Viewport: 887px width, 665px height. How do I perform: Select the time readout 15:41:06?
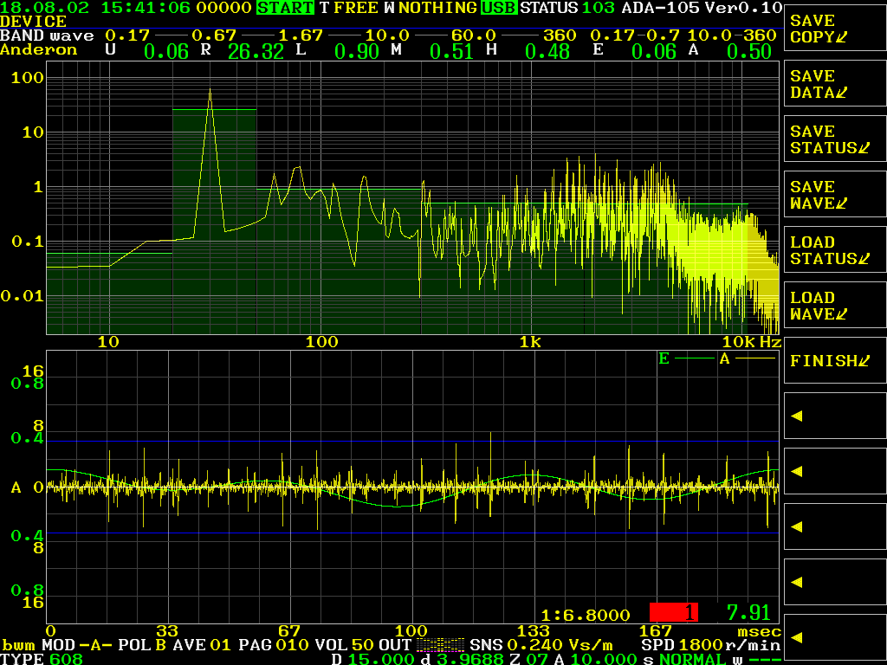146,7
